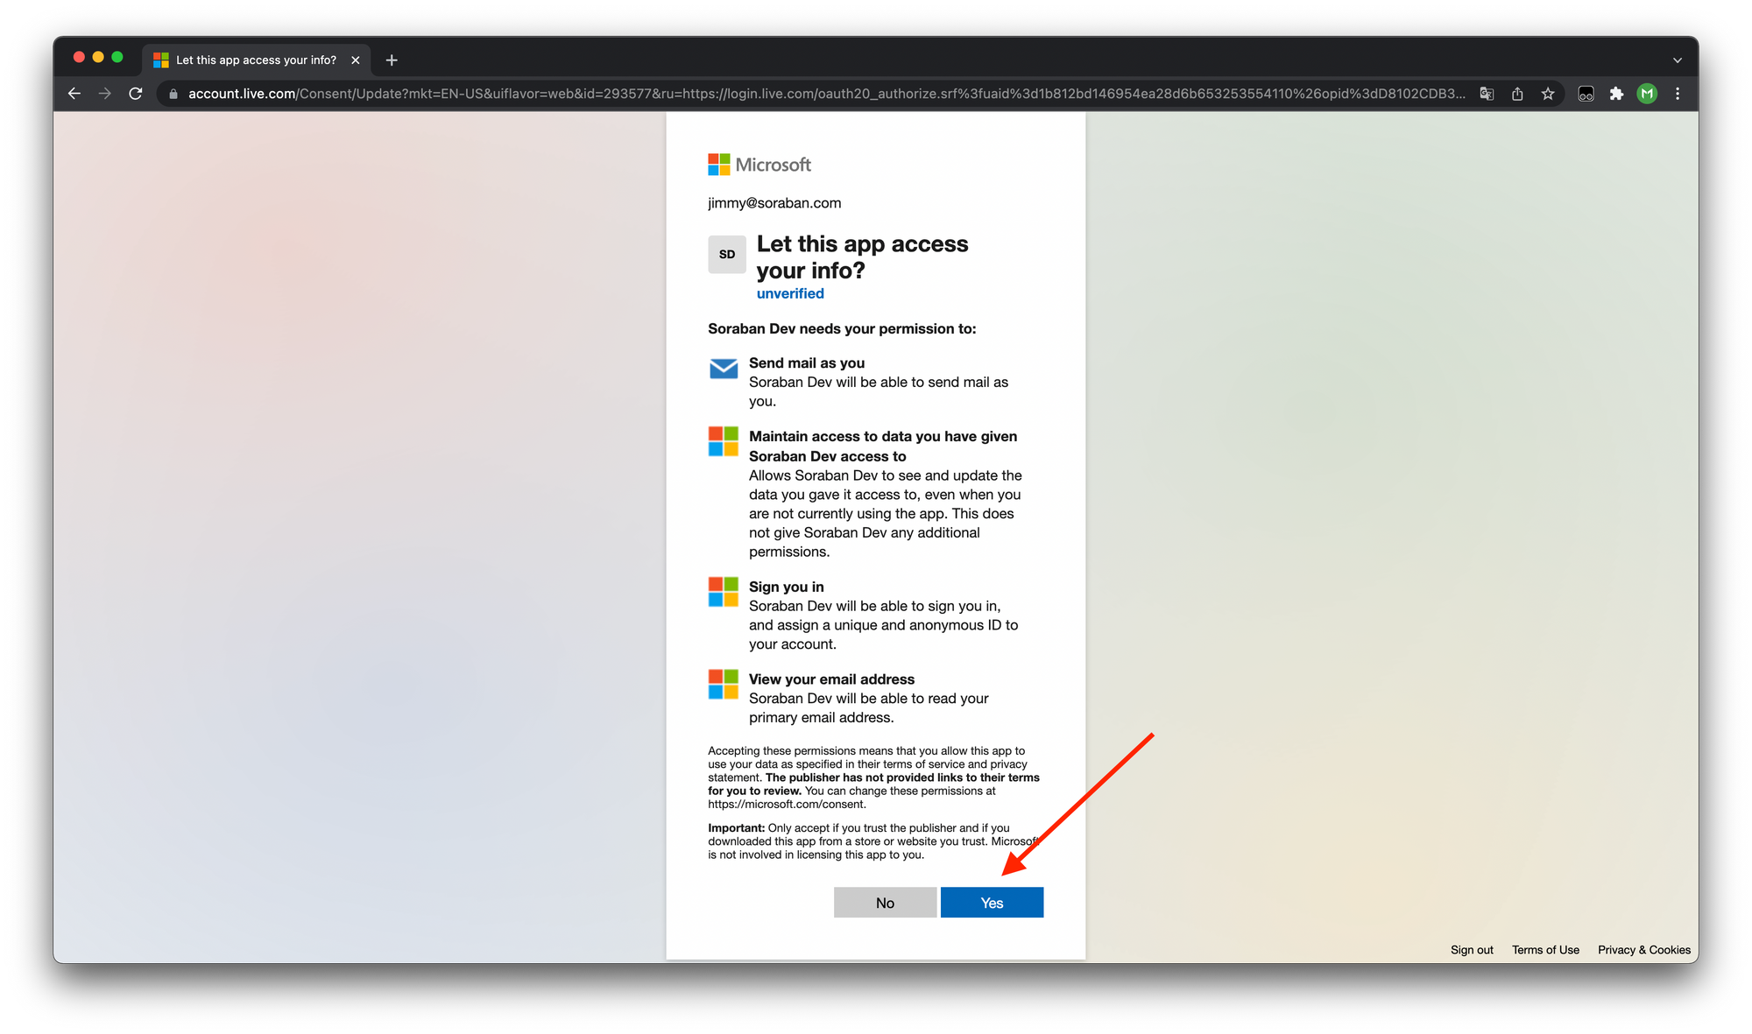Click the SD app avatar icon
The width and height of the screenshot is (1752, 1034).
727,254
